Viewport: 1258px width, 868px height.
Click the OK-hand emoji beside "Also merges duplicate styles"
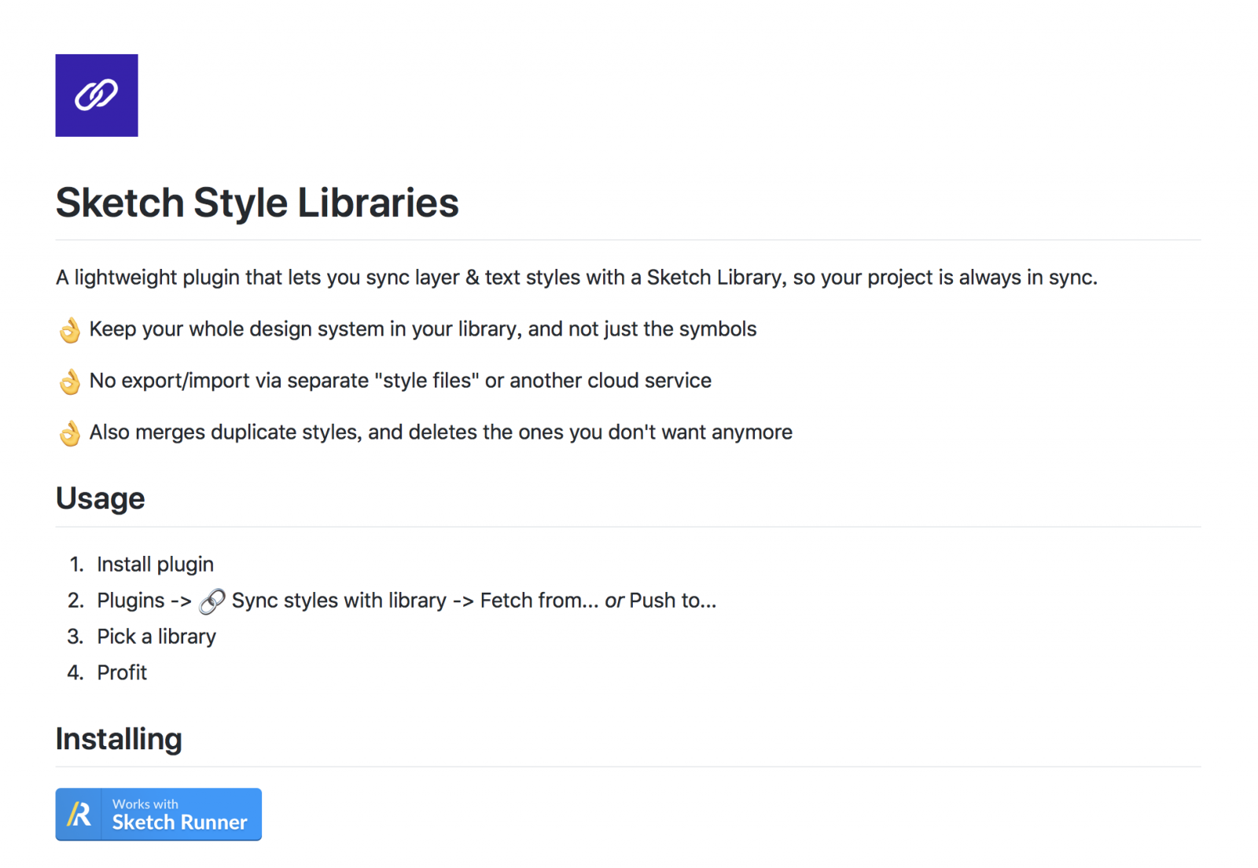pyautogui.click(x=70, y=433)
